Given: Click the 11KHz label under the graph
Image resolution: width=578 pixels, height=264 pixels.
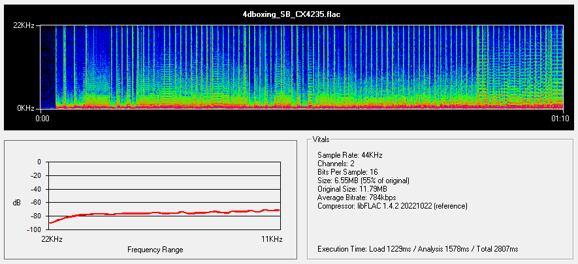Looking at the screenshot, I should (272, 239).
